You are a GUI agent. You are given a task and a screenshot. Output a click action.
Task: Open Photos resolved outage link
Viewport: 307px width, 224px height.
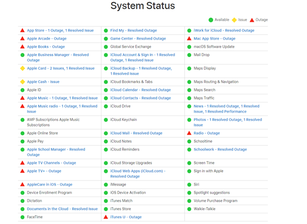click(228, 122)
